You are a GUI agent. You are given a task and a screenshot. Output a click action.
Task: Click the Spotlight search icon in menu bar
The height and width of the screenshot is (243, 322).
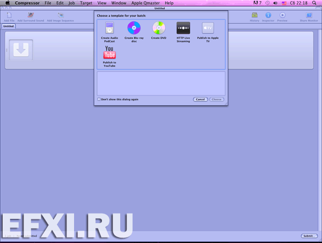[x=314, y=3]
